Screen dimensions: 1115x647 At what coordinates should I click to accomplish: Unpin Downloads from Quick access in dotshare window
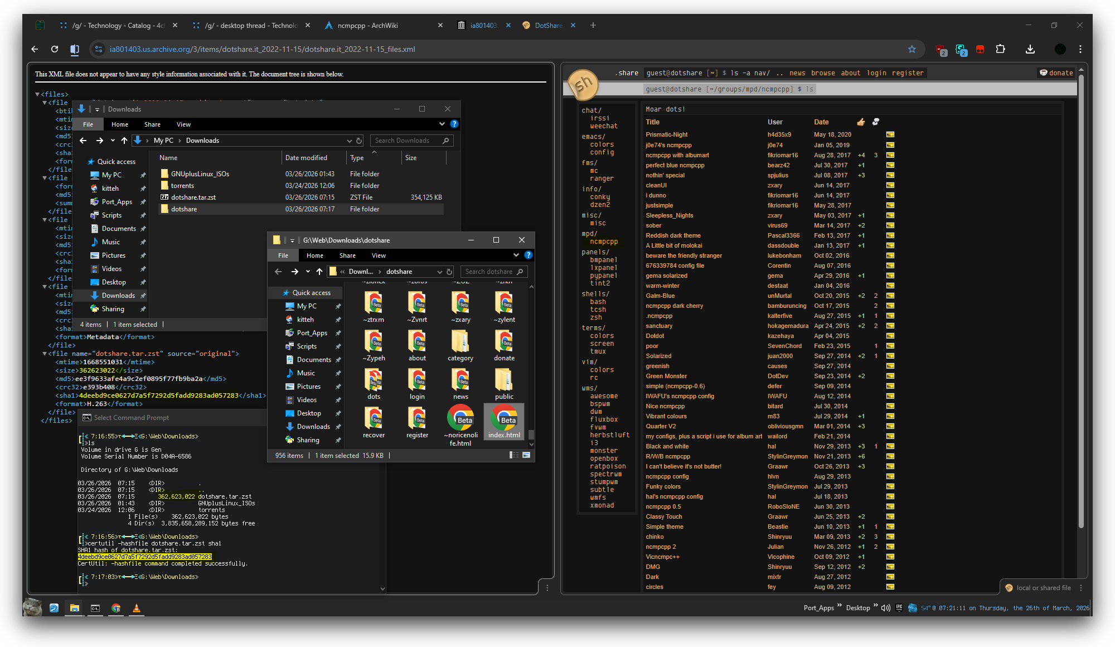338,427
